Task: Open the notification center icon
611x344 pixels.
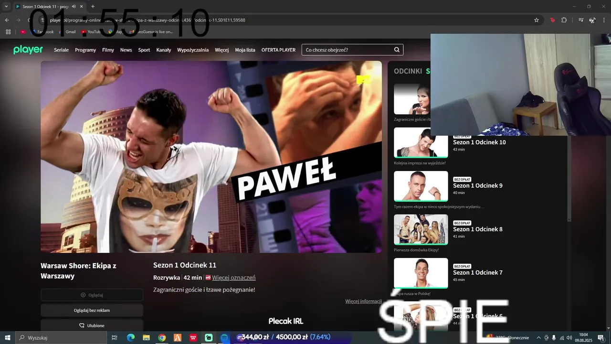Action: [601, 338]
